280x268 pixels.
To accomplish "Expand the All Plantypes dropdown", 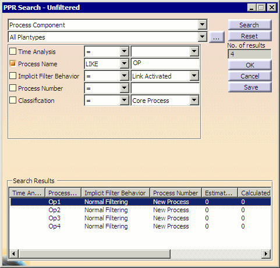I will point(203,37).
